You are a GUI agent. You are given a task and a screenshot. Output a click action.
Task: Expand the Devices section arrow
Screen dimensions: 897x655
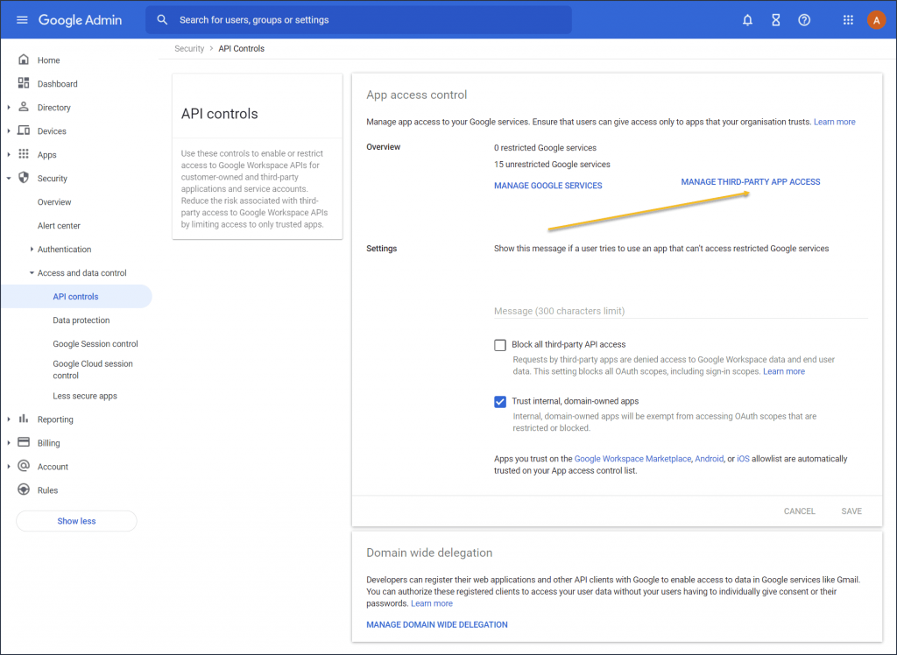9,131
